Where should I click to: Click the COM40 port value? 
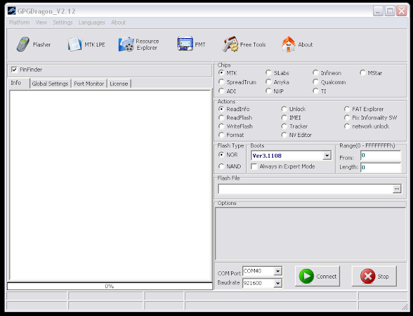click(x=252, y=271)
